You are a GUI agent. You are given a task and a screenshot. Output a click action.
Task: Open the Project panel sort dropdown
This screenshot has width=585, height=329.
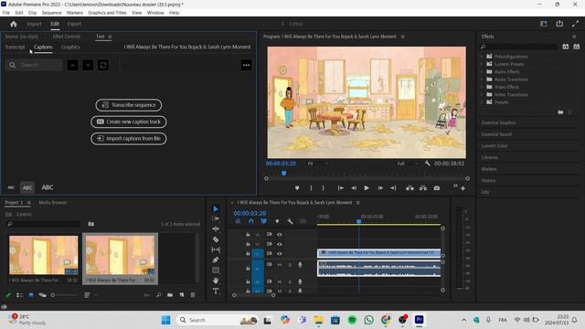point(90,295)
